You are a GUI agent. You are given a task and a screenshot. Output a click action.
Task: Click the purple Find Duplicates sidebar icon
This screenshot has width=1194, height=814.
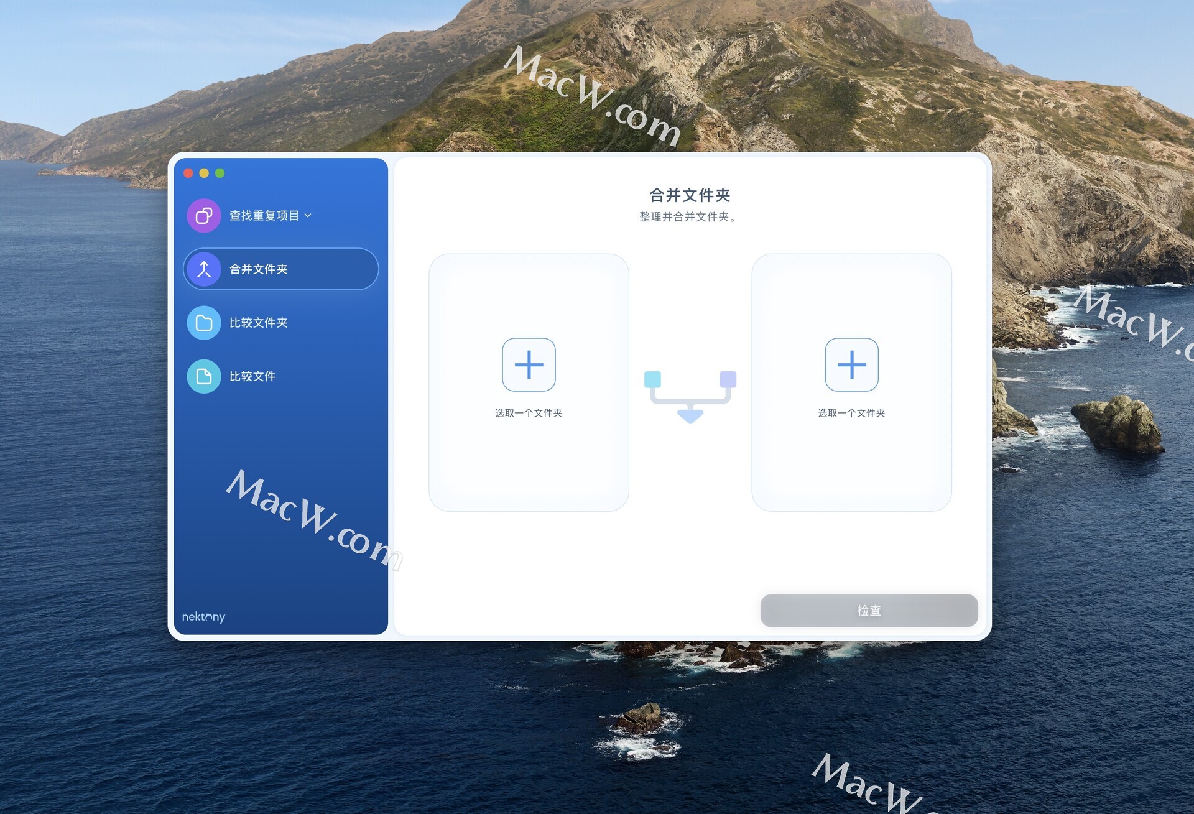click(x=203, y=216)
